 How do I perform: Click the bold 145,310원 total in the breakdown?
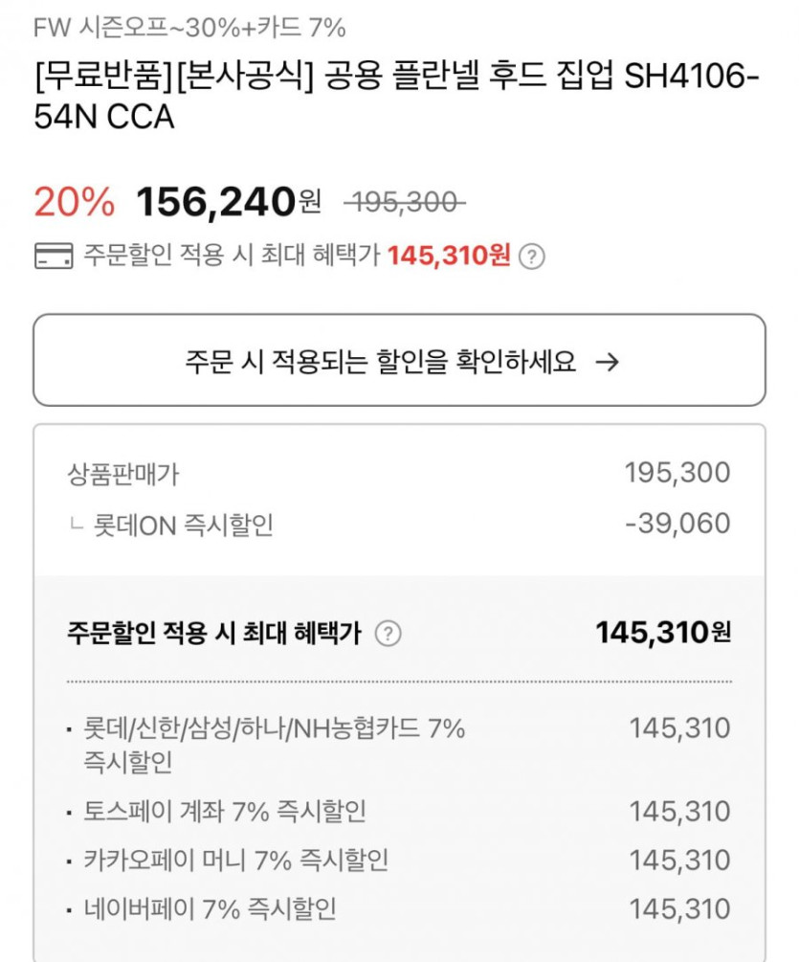662,632
